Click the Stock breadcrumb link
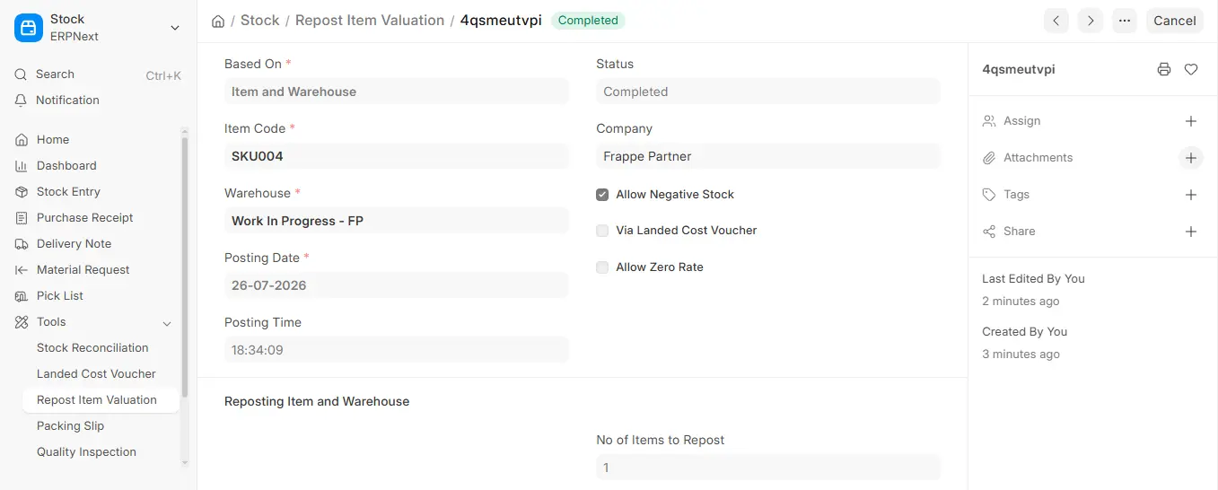This screenshot has height=490, width=1218. click(x=260, y=20)
